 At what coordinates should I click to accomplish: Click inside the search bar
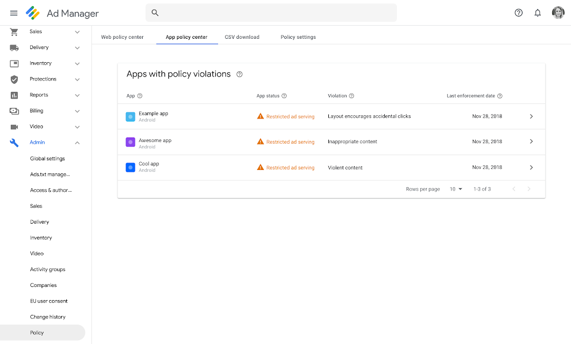click(271, 13)
